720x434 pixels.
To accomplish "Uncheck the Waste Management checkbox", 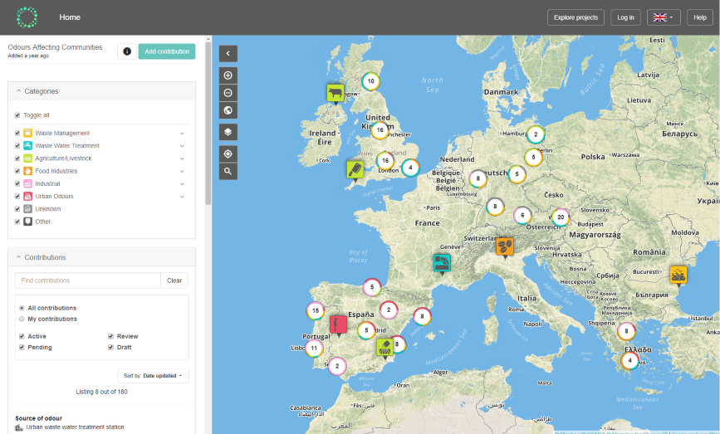I will [x=17, y=133].
